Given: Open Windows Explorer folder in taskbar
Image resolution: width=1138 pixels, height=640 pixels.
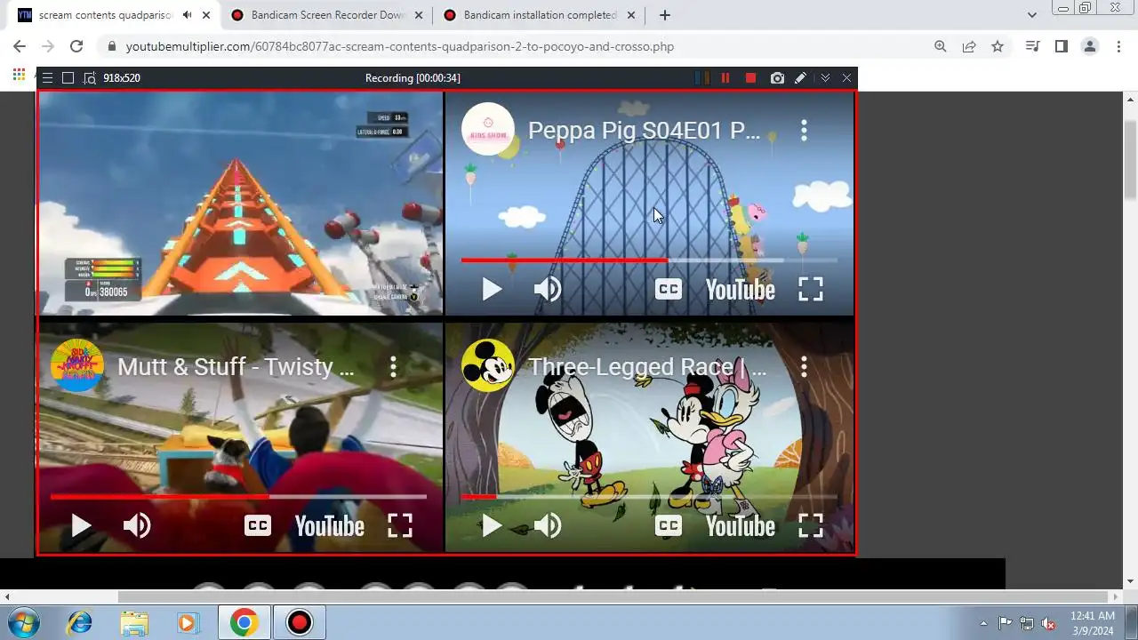Looking at the screenshot, I should coord(134,622).
